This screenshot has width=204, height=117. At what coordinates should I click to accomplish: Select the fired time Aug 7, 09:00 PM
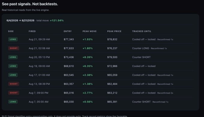tap(38, 93)
